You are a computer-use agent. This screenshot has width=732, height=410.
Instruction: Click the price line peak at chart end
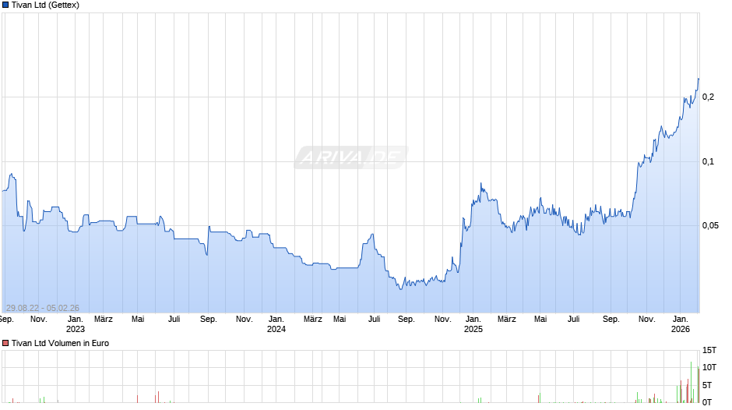click(699, 79)
